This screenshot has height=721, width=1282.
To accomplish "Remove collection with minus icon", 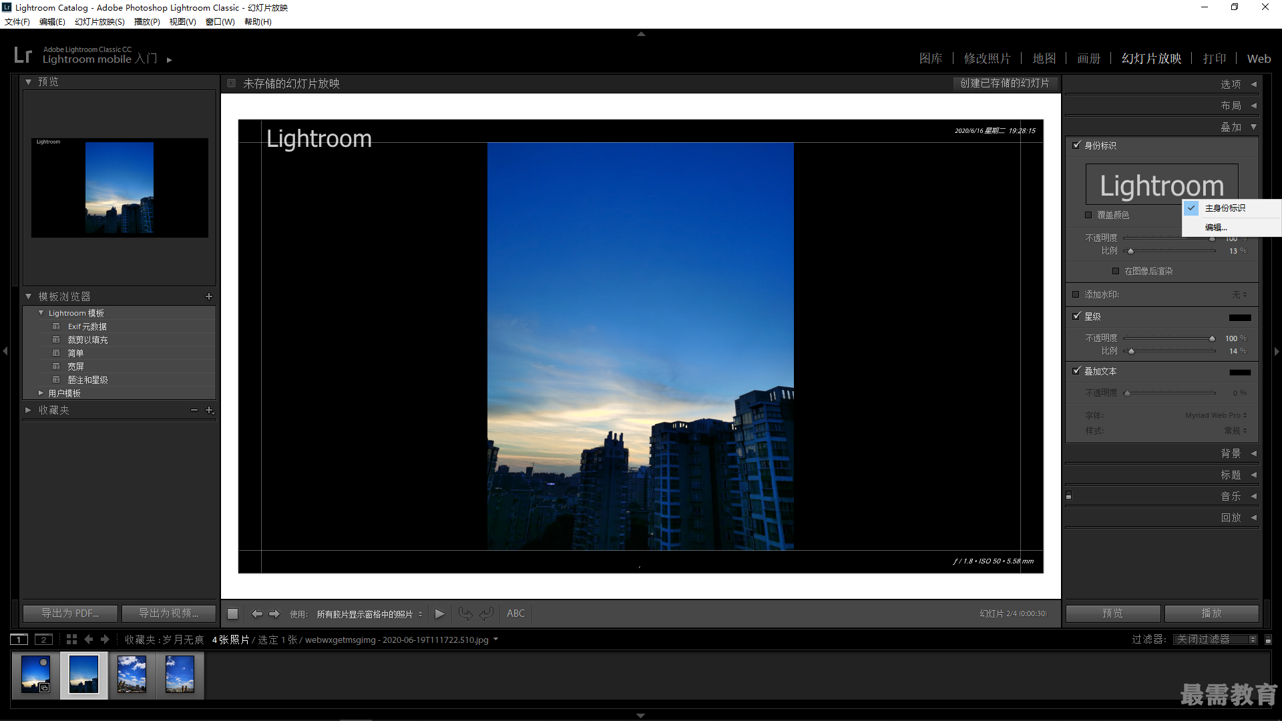I will (194, 410).
